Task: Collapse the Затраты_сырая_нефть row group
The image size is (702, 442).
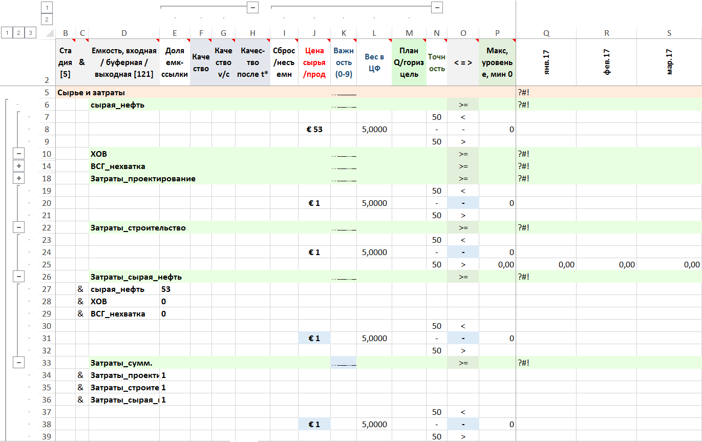Action: tap(19, 277)
